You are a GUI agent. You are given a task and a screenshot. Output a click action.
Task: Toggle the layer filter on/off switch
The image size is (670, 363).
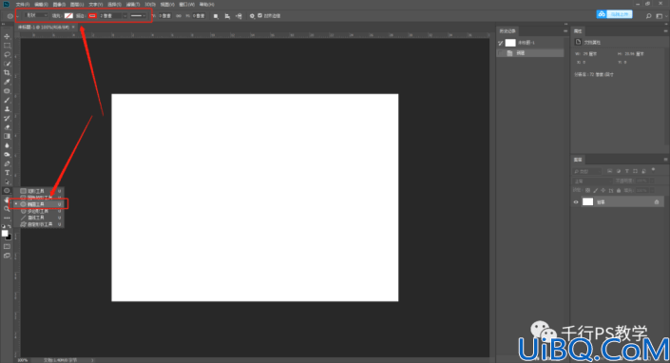coord(653,169)
